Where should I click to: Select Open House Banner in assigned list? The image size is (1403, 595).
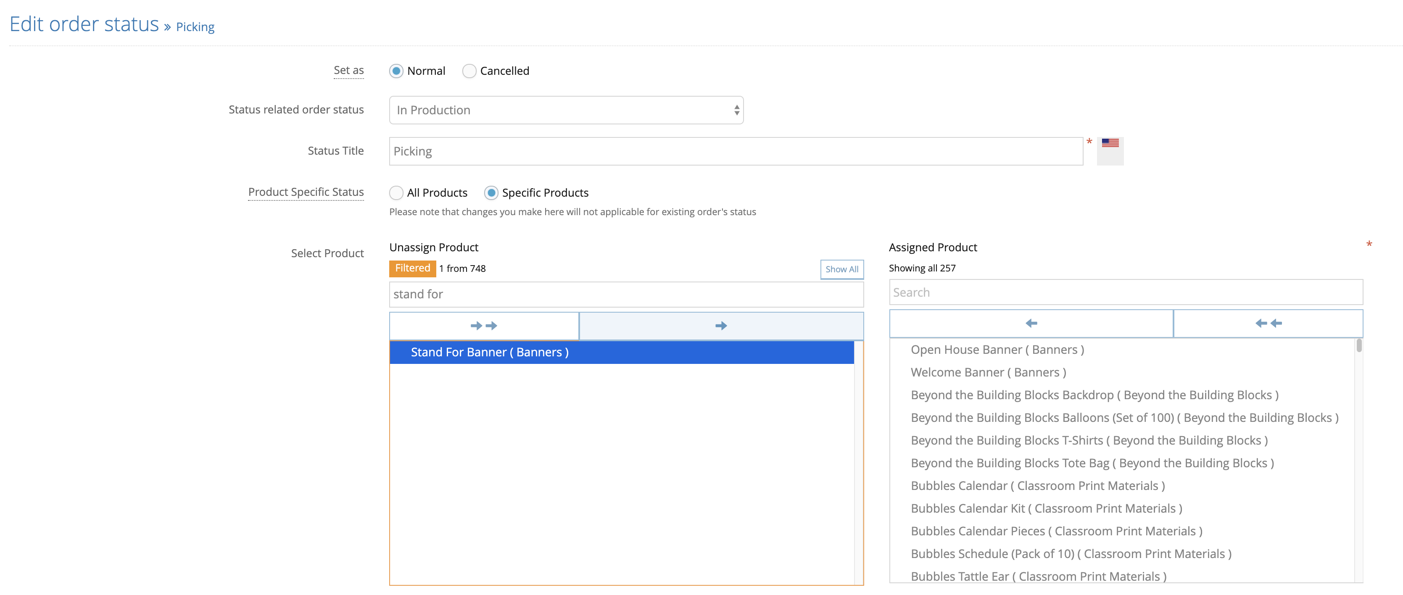997,350
